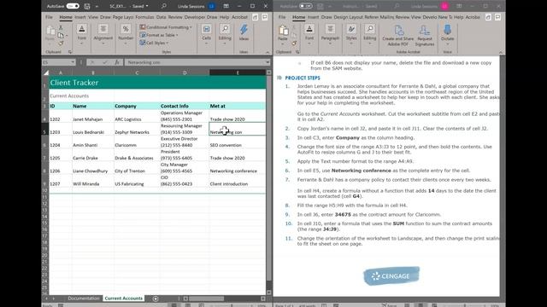
Task: Click the Share icon in Word ribbon tabs row
Action: (x=488, y=17)
